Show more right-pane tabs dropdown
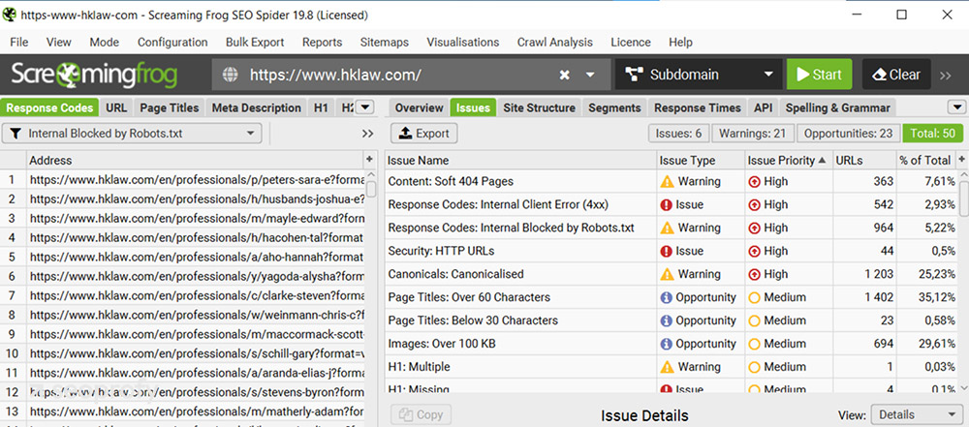Viewport: 969px width, 427px height. [x=955, y=107]
